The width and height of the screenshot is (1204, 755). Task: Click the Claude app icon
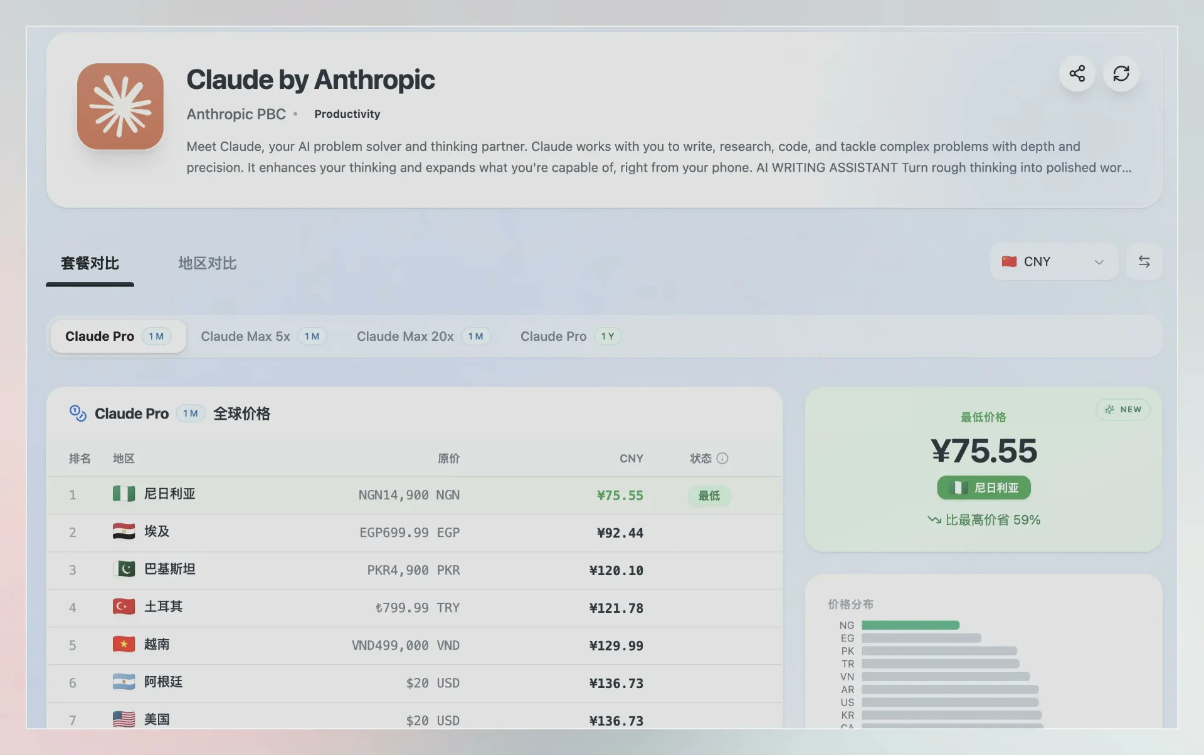120,107
